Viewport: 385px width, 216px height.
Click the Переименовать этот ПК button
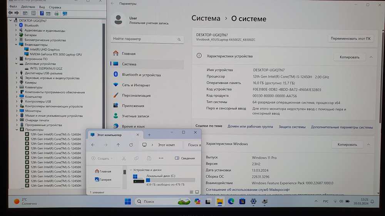[350, 39]
